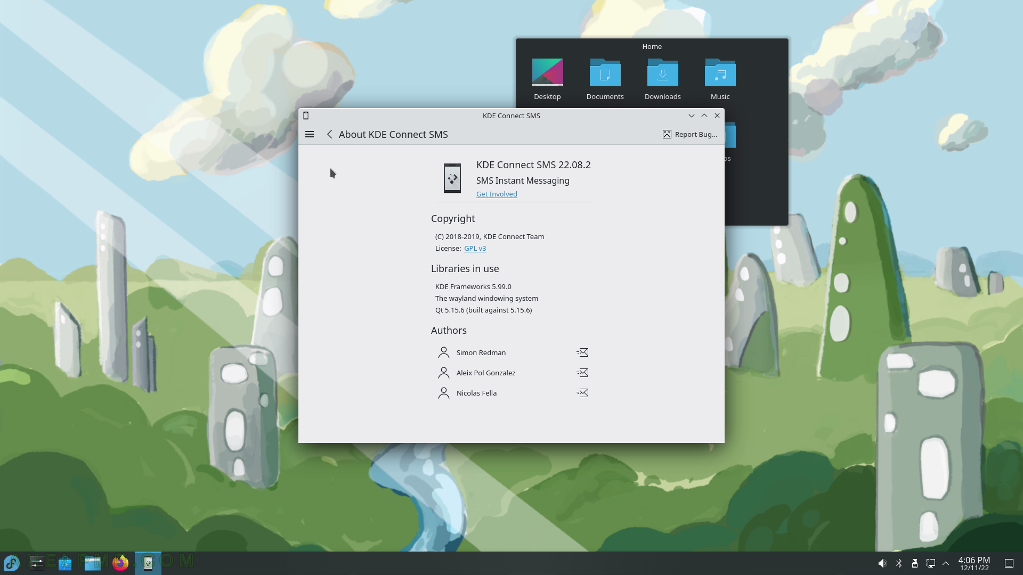Open the Fedora application launcher
1023x575 pixels.
coord(12,563)
